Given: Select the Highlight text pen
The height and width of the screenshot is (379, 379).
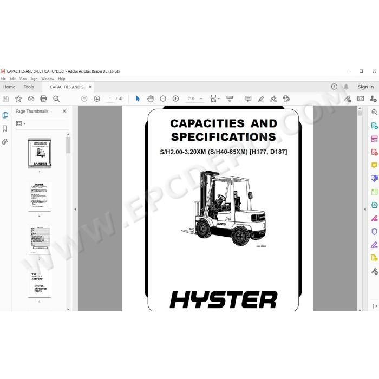Looking at the screenshot, I should [x=261, y=99].
